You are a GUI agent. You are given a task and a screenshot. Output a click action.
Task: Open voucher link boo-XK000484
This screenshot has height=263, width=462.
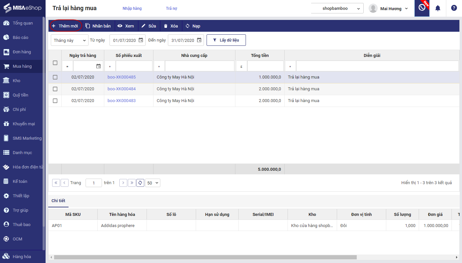click(121, 89)
